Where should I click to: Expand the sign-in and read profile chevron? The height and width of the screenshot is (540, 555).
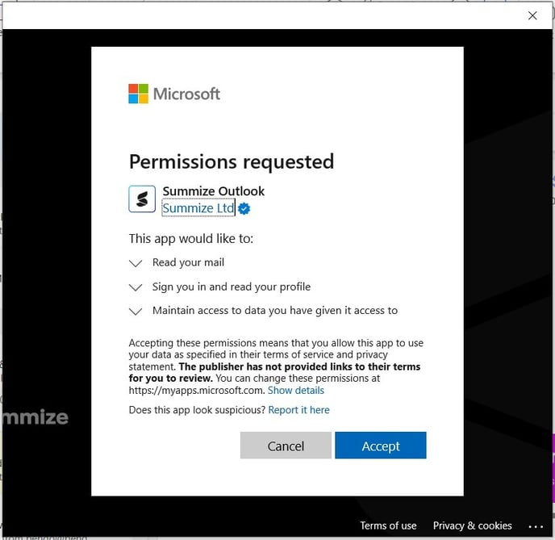click(136, 287)
